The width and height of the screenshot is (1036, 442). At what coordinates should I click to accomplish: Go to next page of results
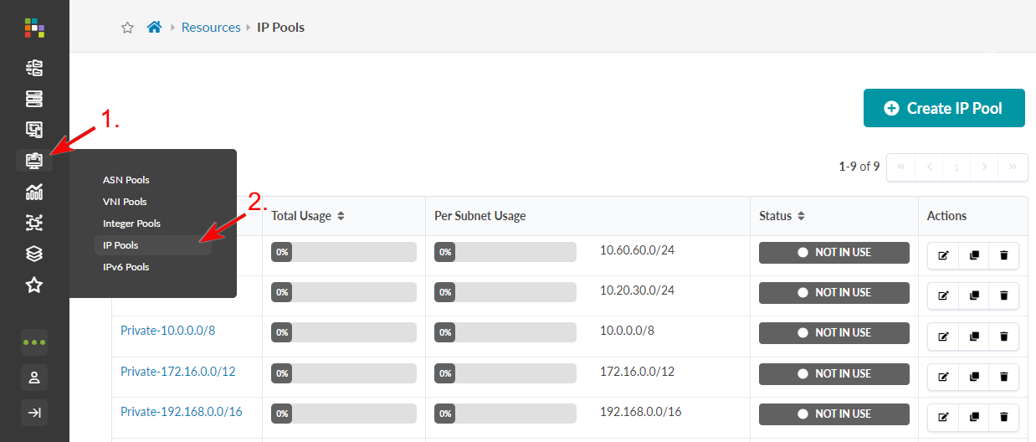click(x=984, y=167)
